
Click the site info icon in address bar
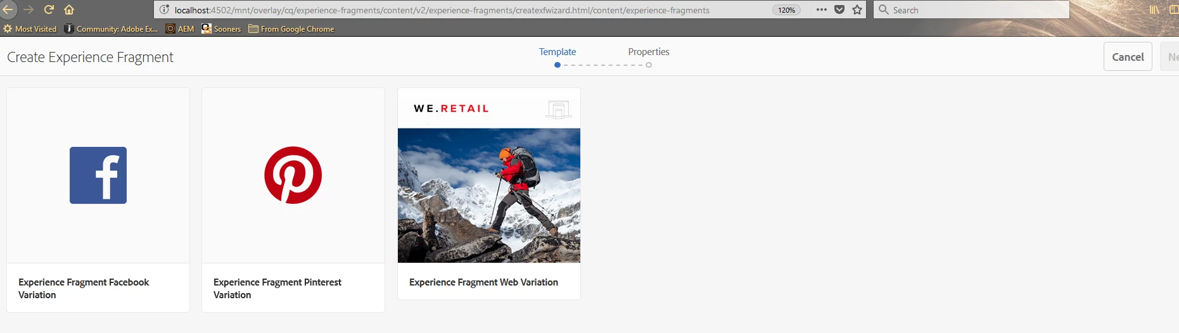(x=164, y=9)
